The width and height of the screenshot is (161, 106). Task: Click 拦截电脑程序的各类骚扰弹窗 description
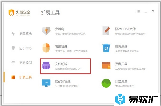130,69
